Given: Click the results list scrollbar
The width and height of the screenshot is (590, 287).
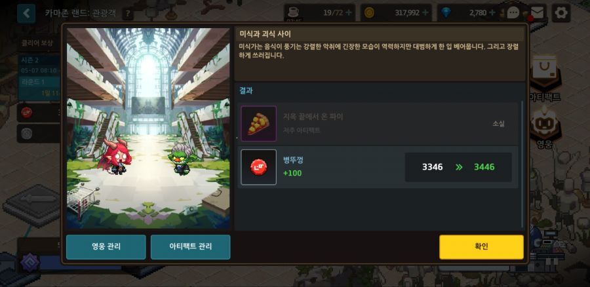Looking at the screenshot, I should [522, 164].
